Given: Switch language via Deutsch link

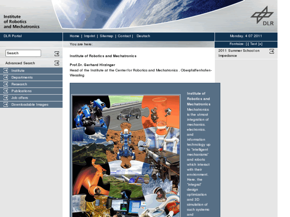Looking at the screenshot, I should point(143,36).
